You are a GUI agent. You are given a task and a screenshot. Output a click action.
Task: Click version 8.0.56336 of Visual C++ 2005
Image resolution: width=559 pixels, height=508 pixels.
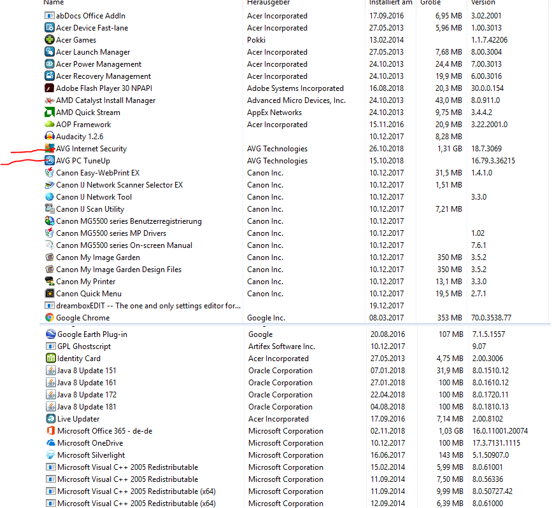487,479
